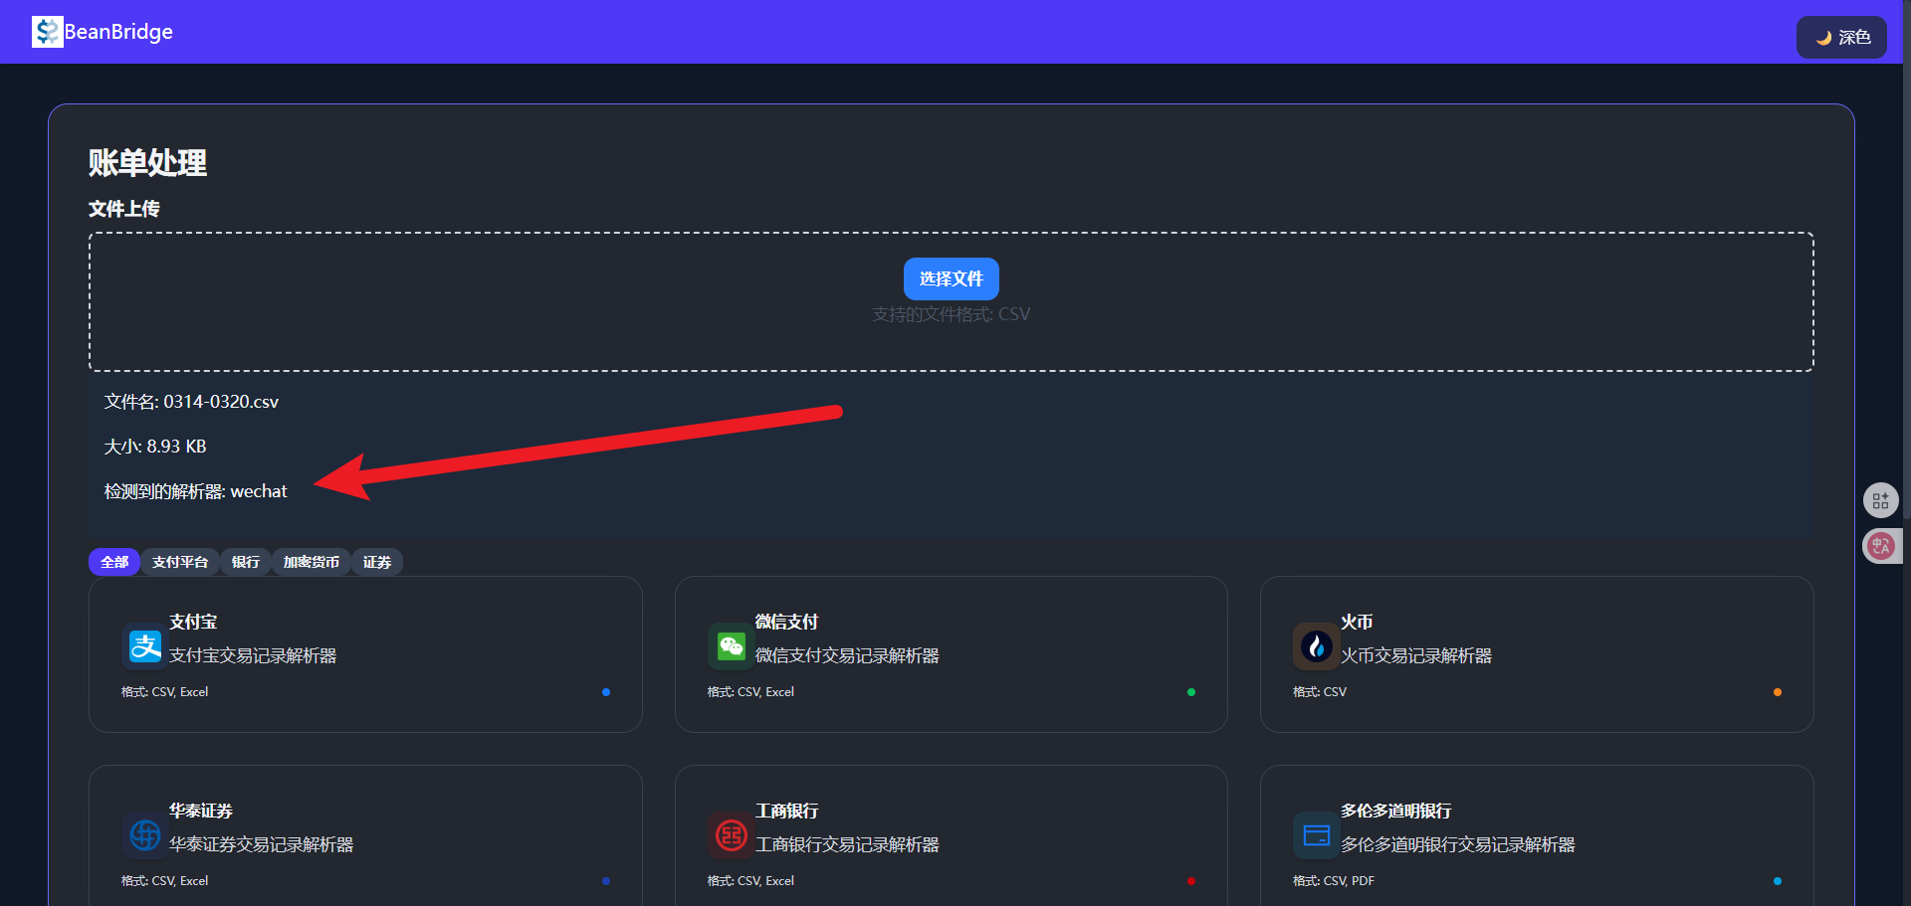Click the 账单处理 page heading

[x=147, y=163]
